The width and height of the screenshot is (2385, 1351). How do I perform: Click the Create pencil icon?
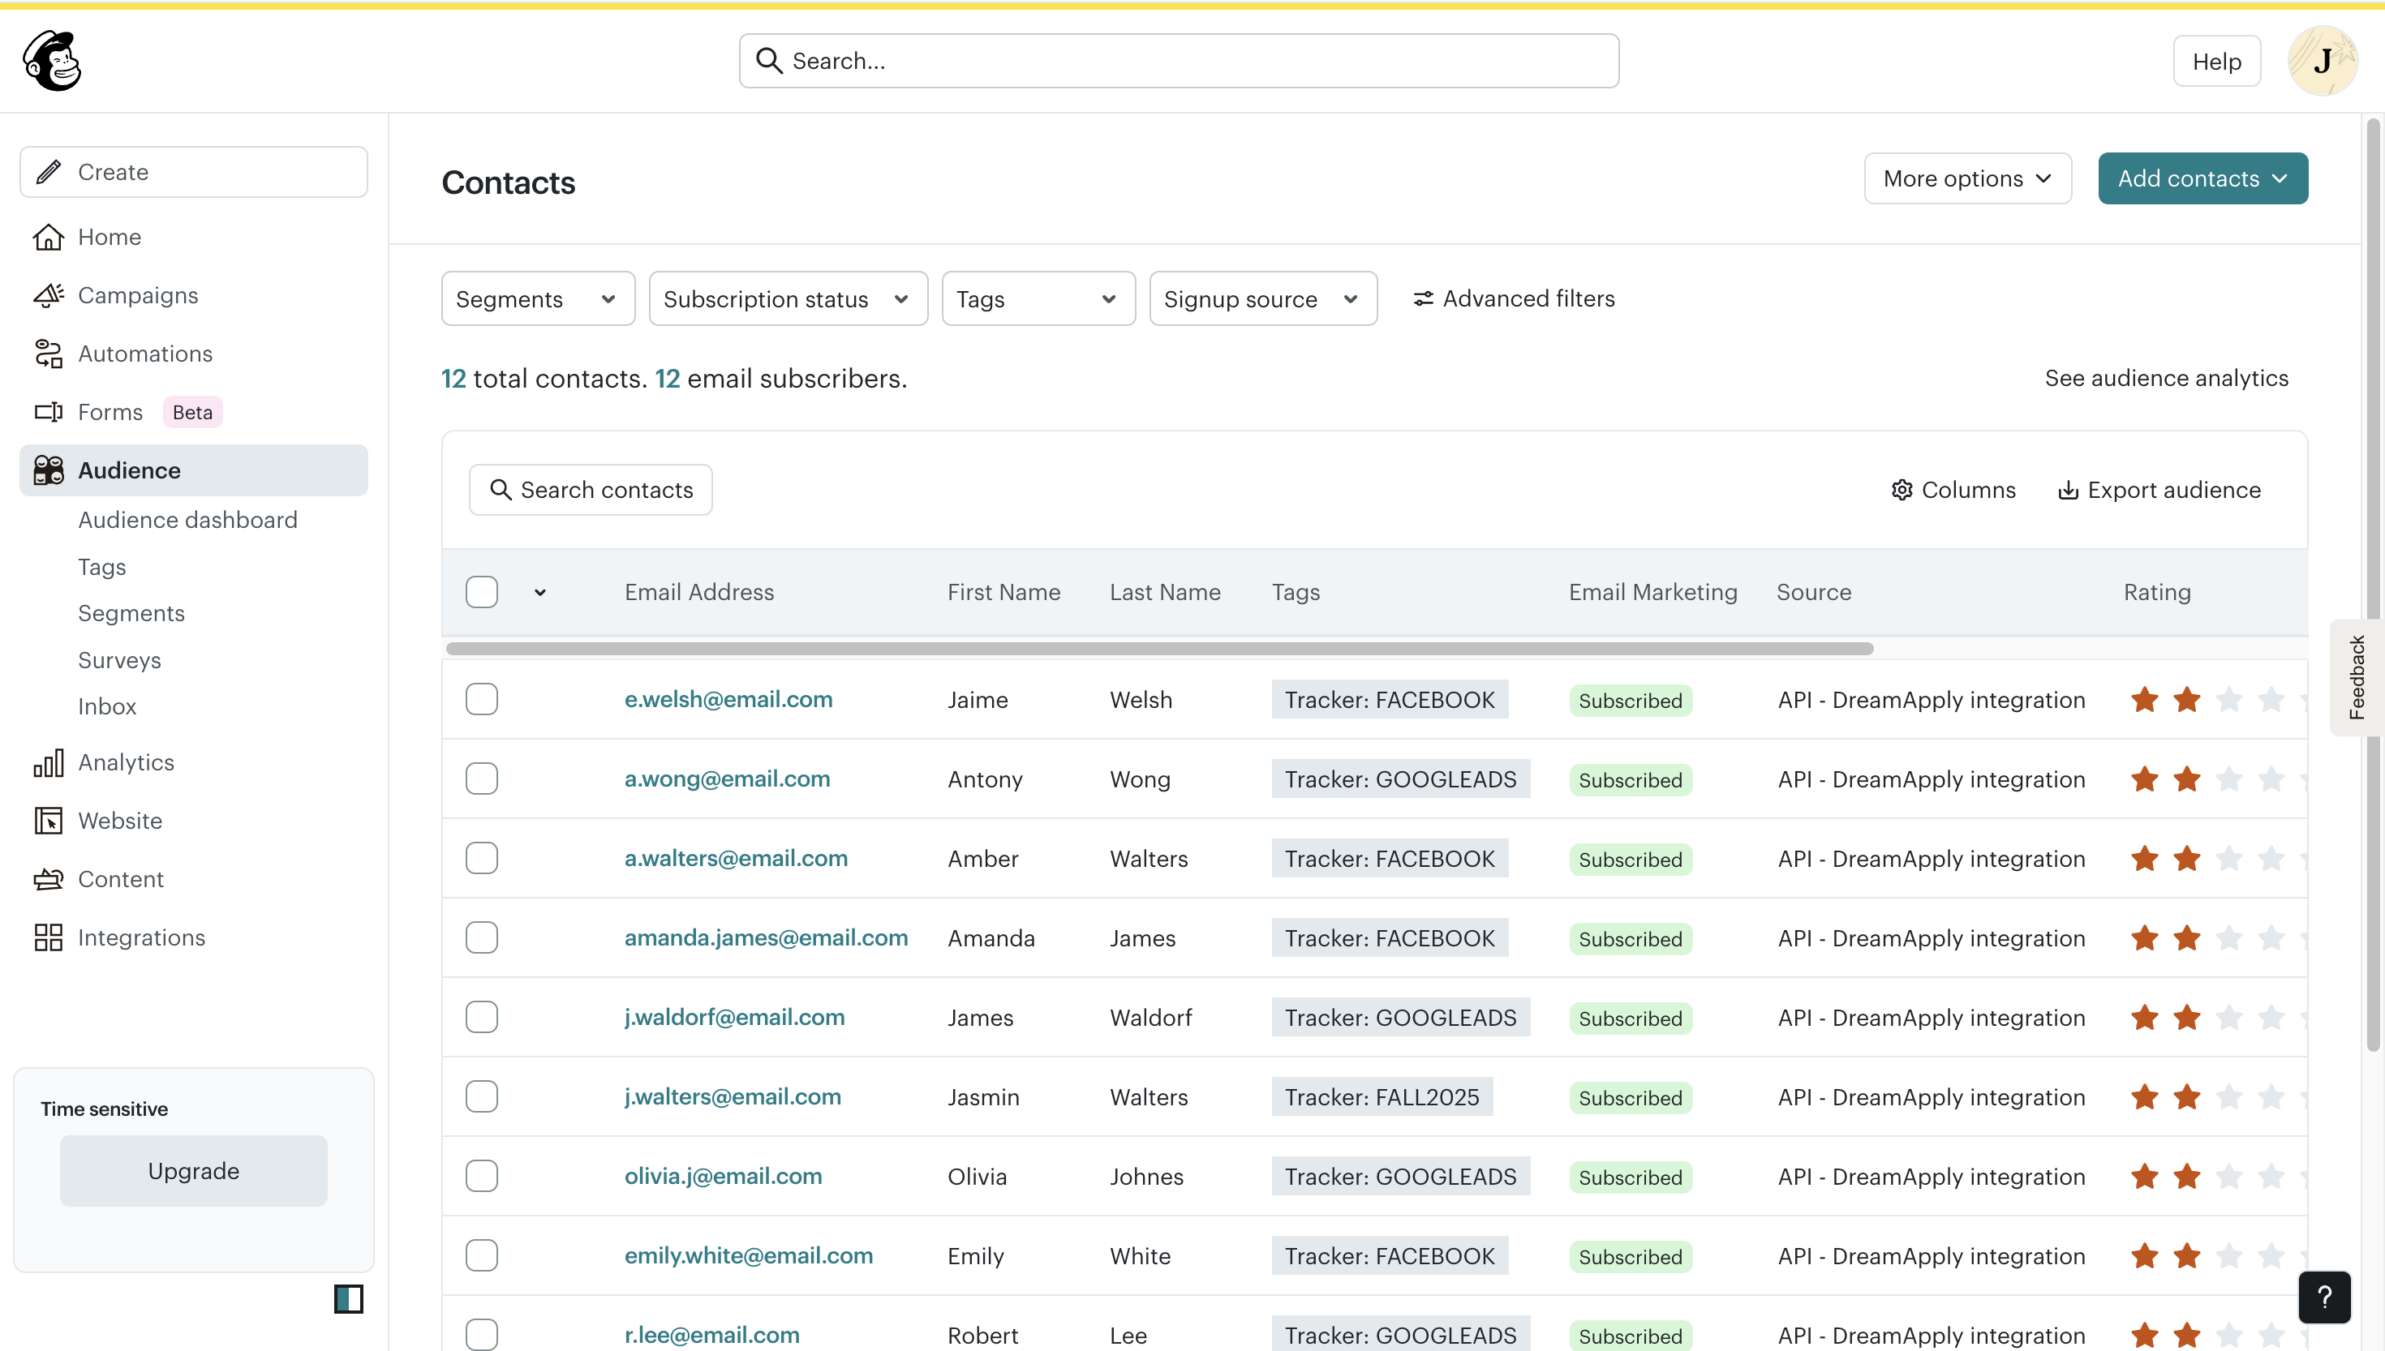48,172
